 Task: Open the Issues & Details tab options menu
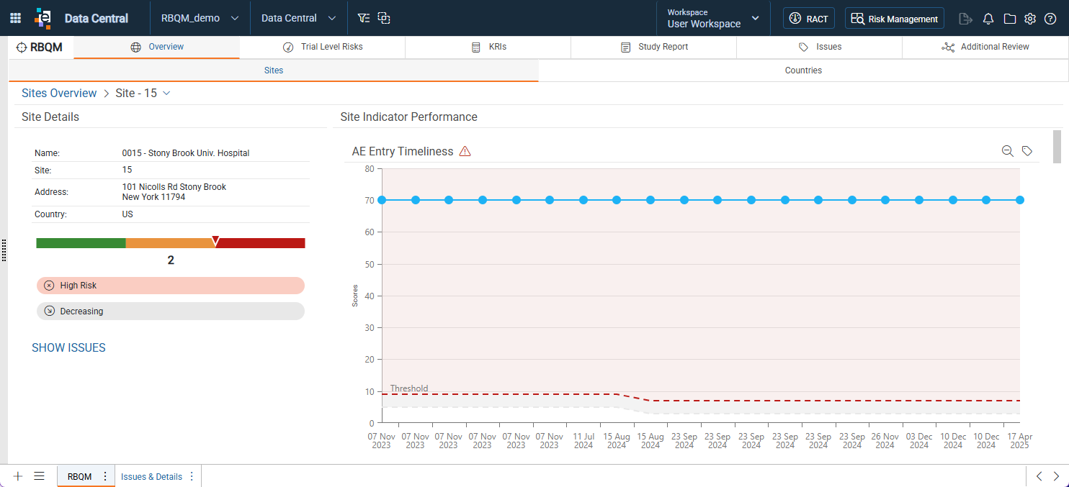(x=192, y=476)
